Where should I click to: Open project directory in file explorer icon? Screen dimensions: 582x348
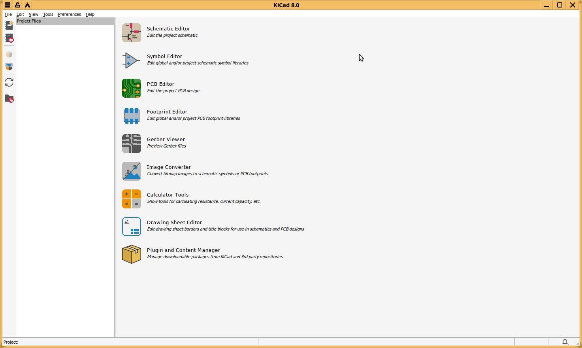(9, 98)
